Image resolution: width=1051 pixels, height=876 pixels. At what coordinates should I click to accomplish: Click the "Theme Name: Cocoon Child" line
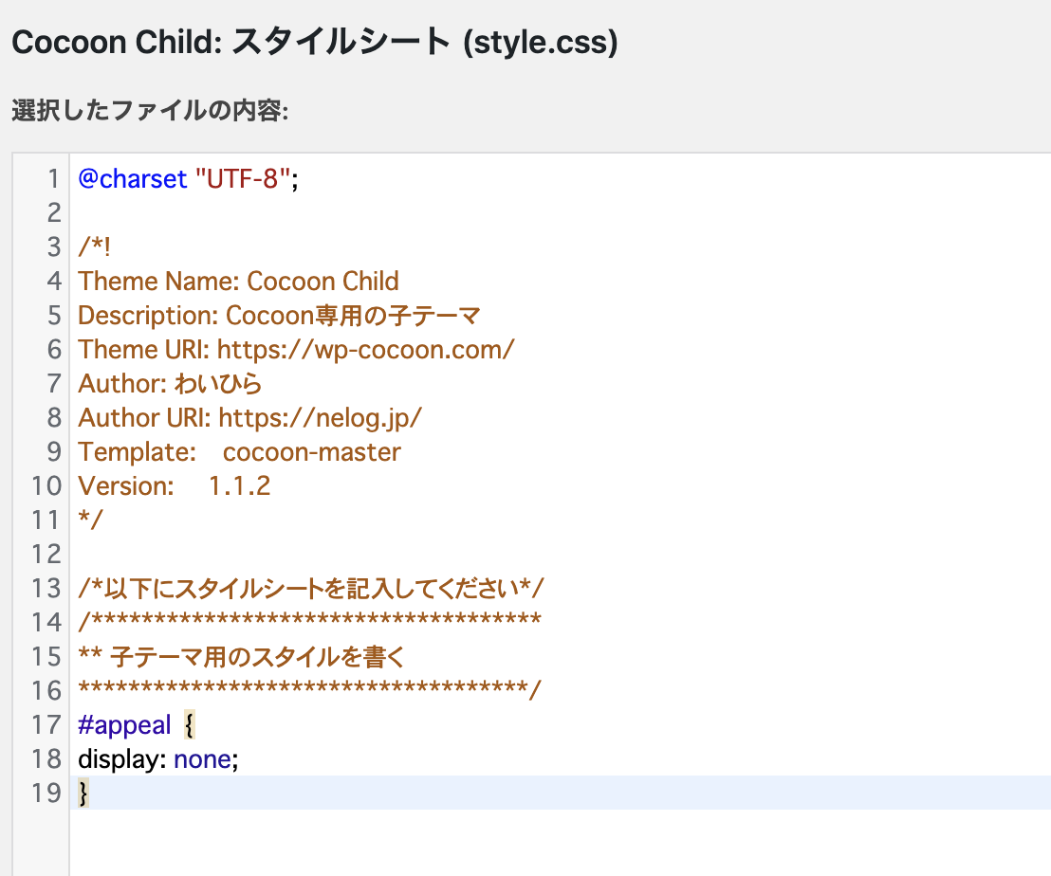[x=238, y=282]
